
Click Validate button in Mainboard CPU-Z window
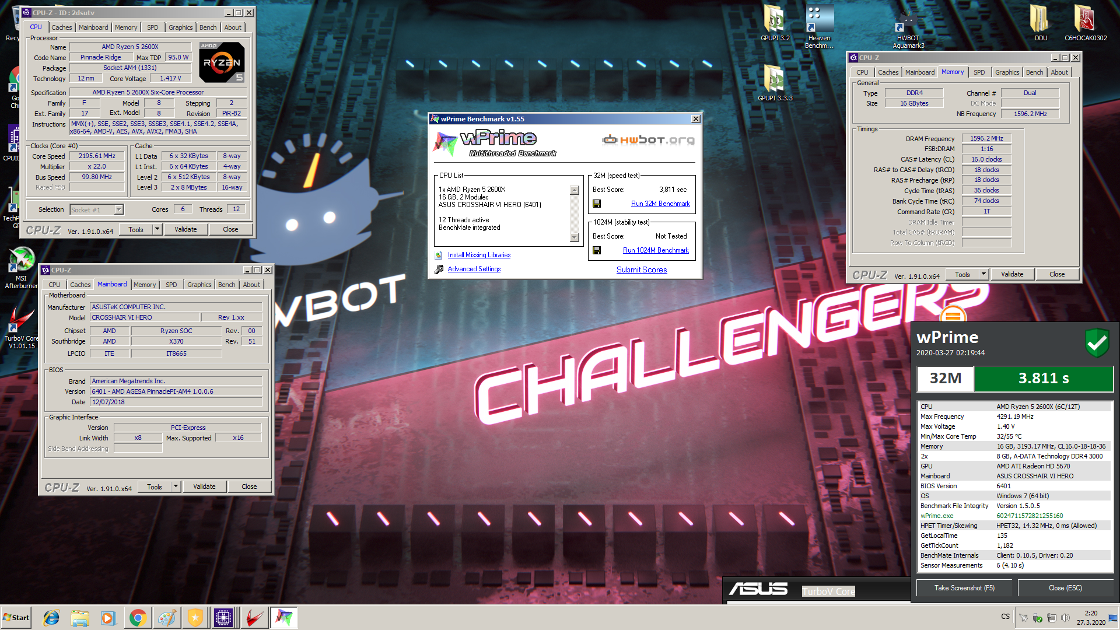tap(204, 487)
